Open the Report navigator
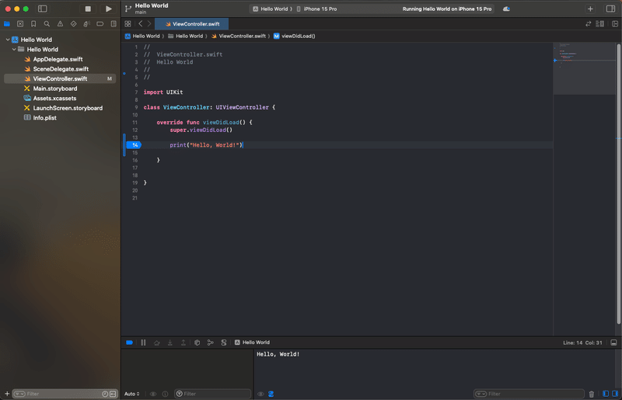The width and height of the screenshot is (622, 400). pyautogui.click(x=114, y=24)
